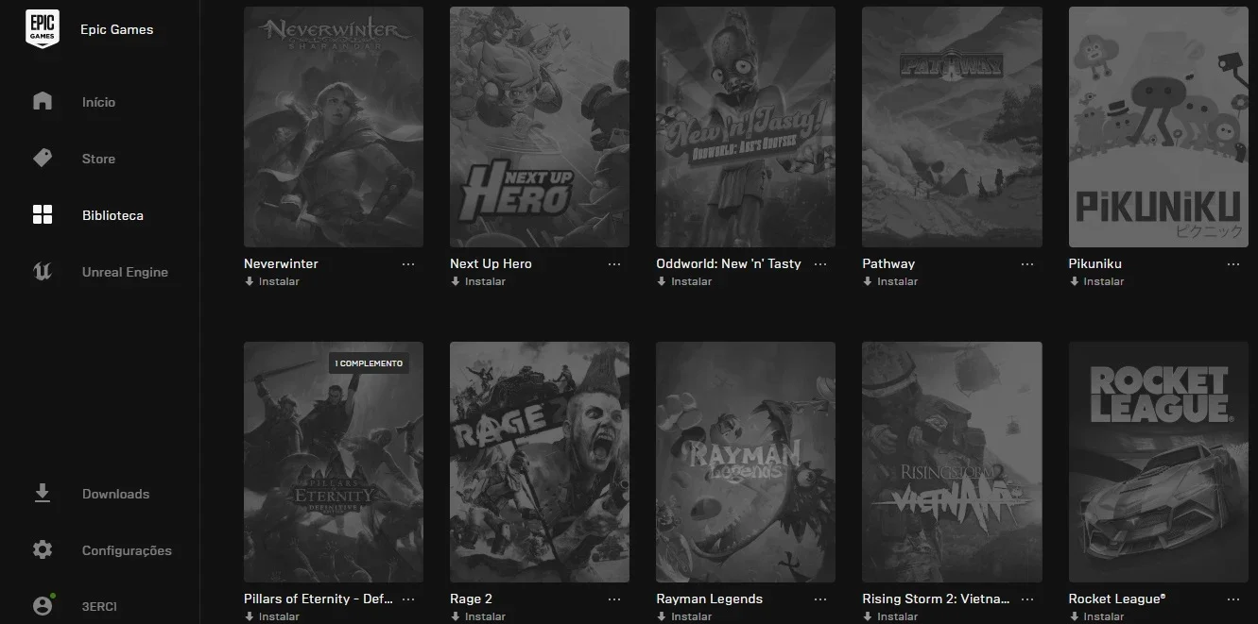1258x624 pixels.
Task: Click the Configurações gear icon
Action: pos(43,549)
